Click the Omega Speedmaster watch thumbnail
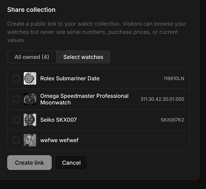This screenshot has width=206, height=189. pyautogui.click(x=30, y=99)
